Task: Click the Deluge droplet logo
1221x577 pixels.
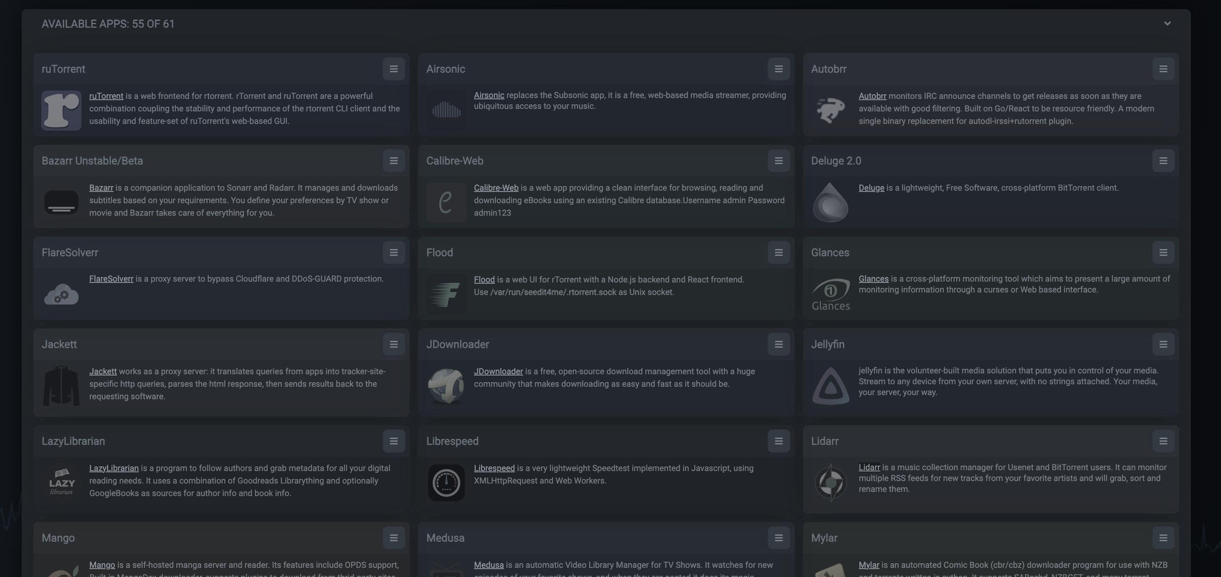Action: pos(831,202)
